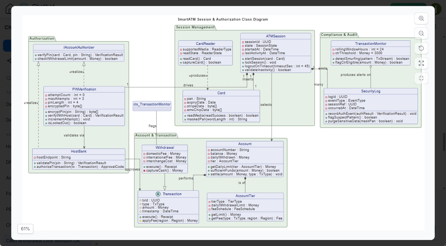
Task: Click 'ctrThreshold : Money = 3000' attribute
Action: (x=358, y=53)
